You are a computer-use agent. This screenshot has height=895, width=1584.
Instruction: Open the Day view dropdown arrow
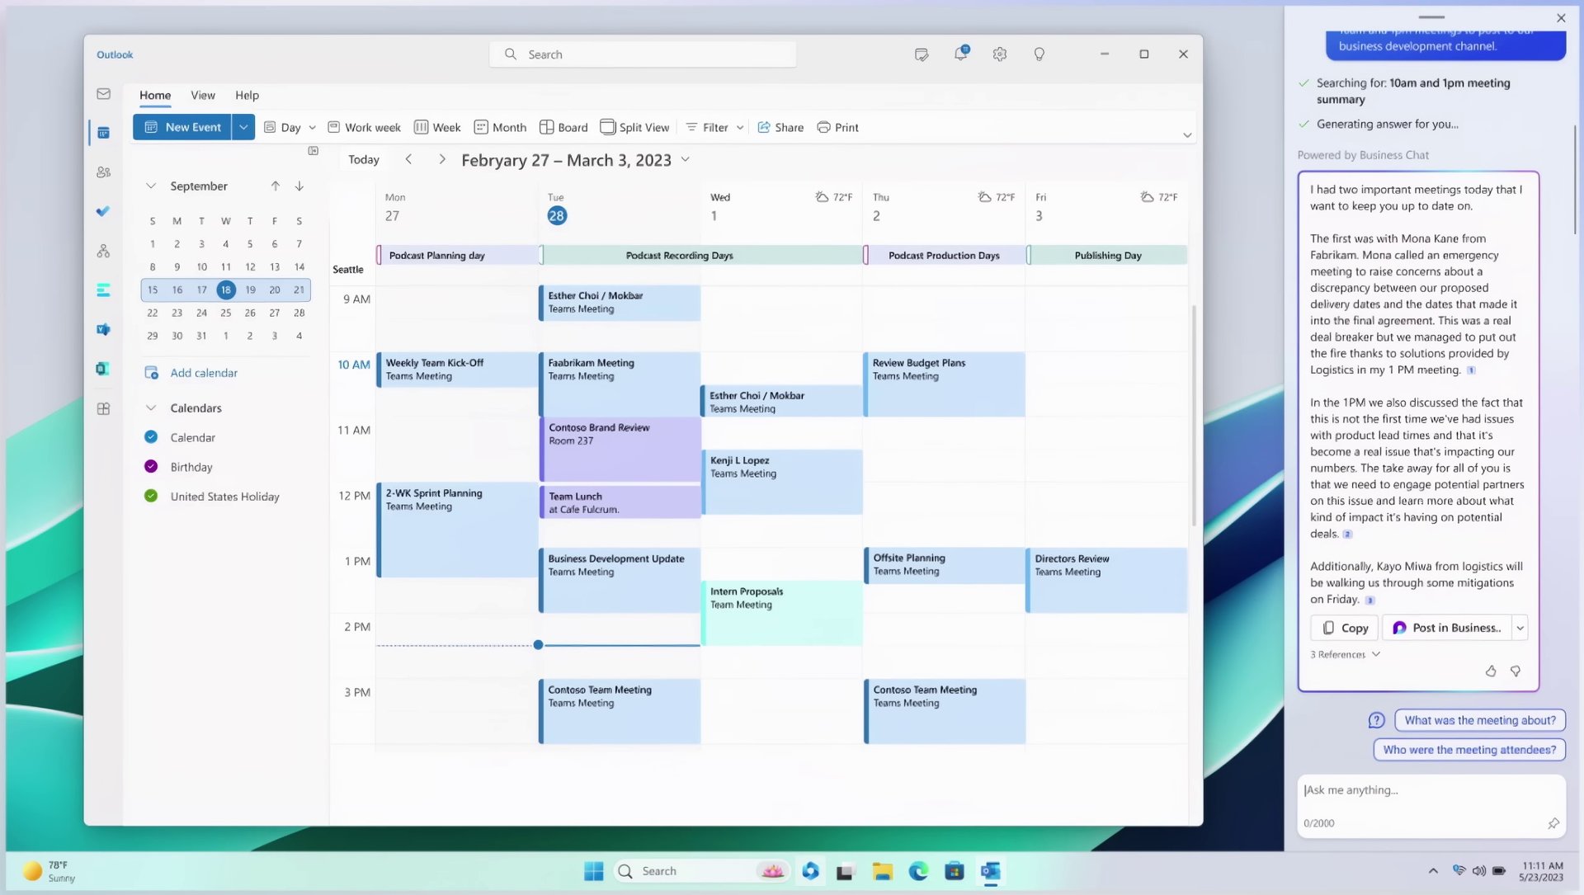[313, 127]
